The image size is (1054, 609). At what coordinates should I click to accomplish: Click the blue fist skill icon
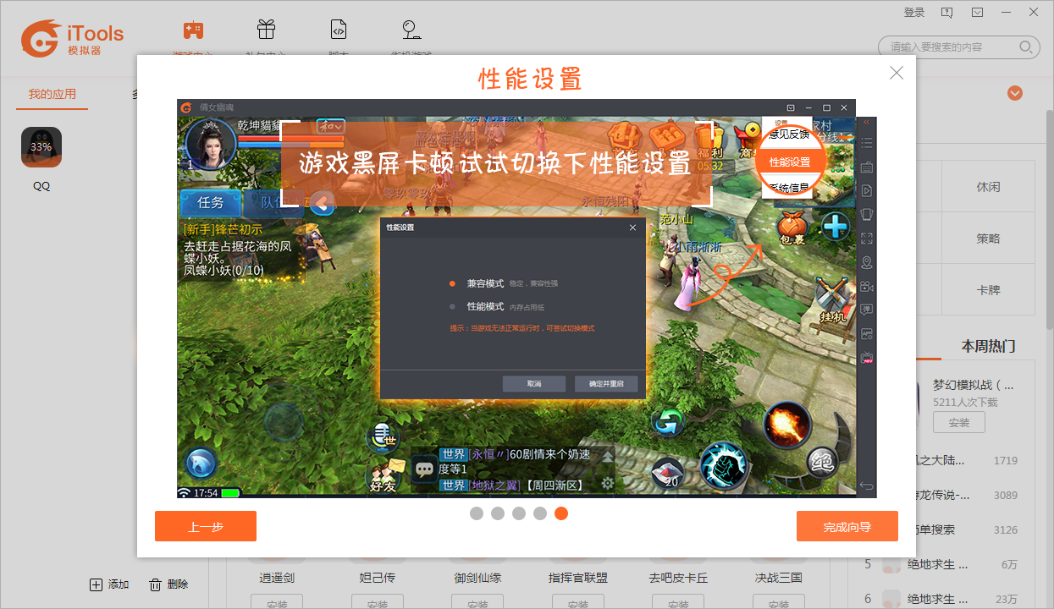tap(724, 464)
